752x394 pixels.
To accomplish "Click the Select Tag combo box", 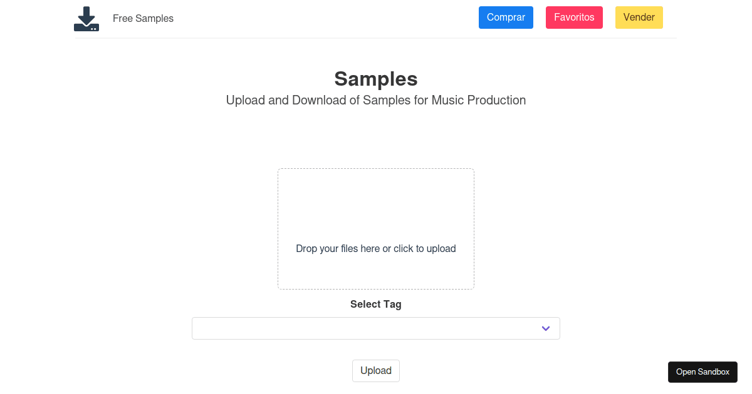I will [x=376, y=328].
